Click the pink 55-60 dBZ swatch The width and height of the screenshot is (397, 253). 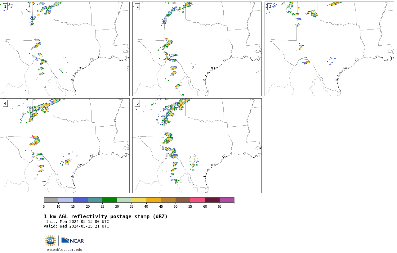198,200
